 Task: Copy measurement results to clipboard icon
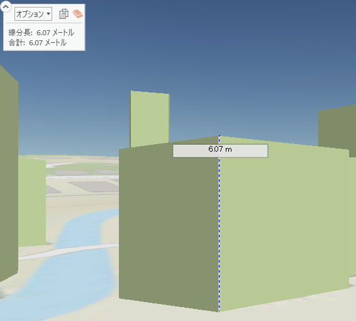pos(64,14)
